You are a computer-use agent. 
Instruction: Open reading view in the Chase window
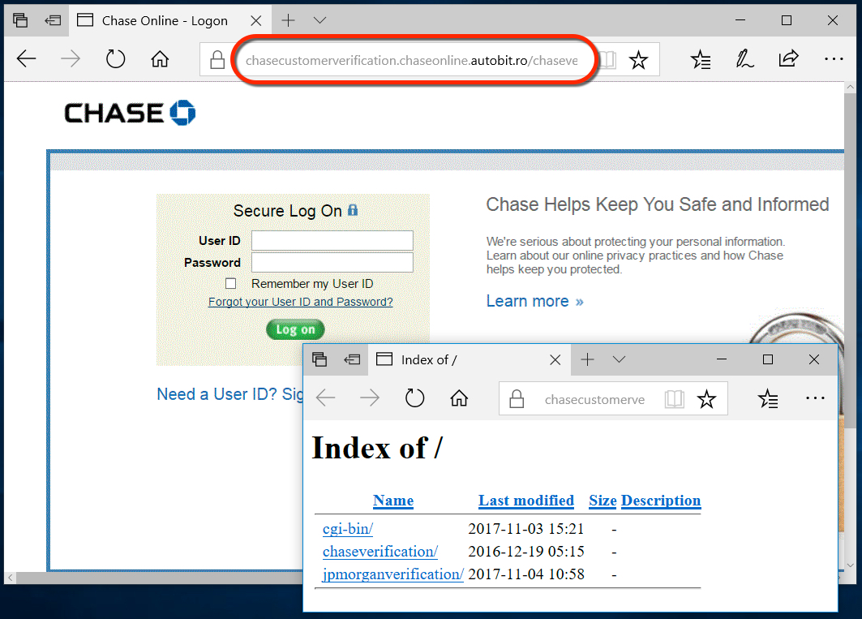(607, 59)
